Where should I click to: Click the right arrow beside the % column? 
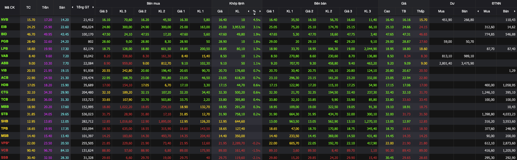point(260,11)
